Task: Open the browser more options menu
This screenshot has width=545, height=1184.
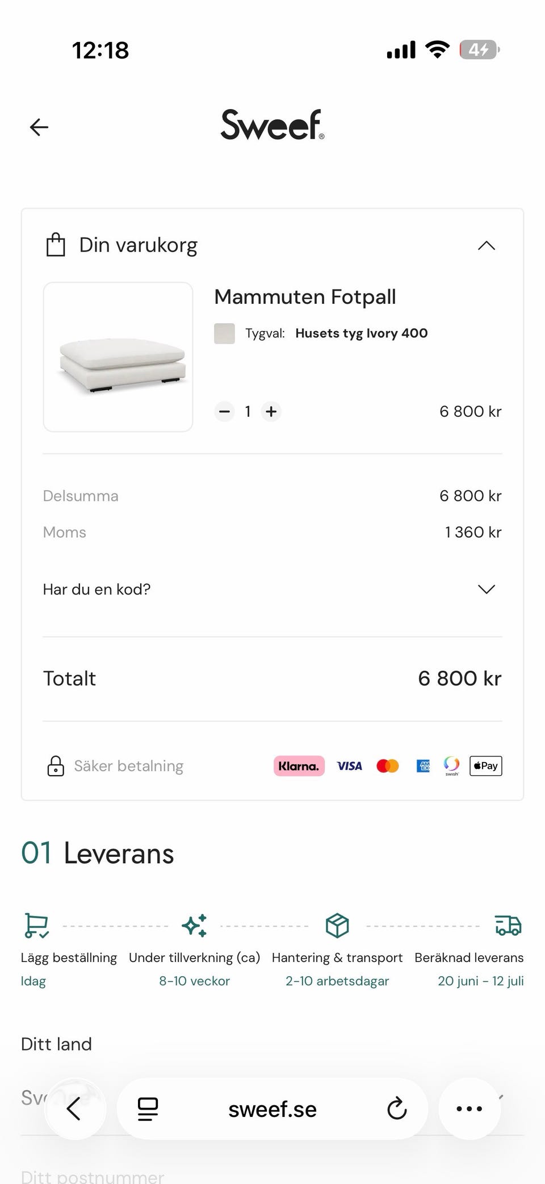Action: point(469,1108)
